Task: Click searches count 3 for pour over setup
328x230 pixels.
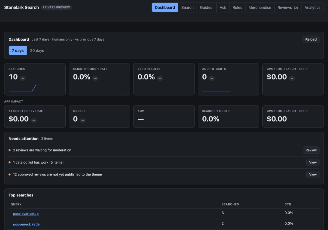Action: (x=222, y=213)
